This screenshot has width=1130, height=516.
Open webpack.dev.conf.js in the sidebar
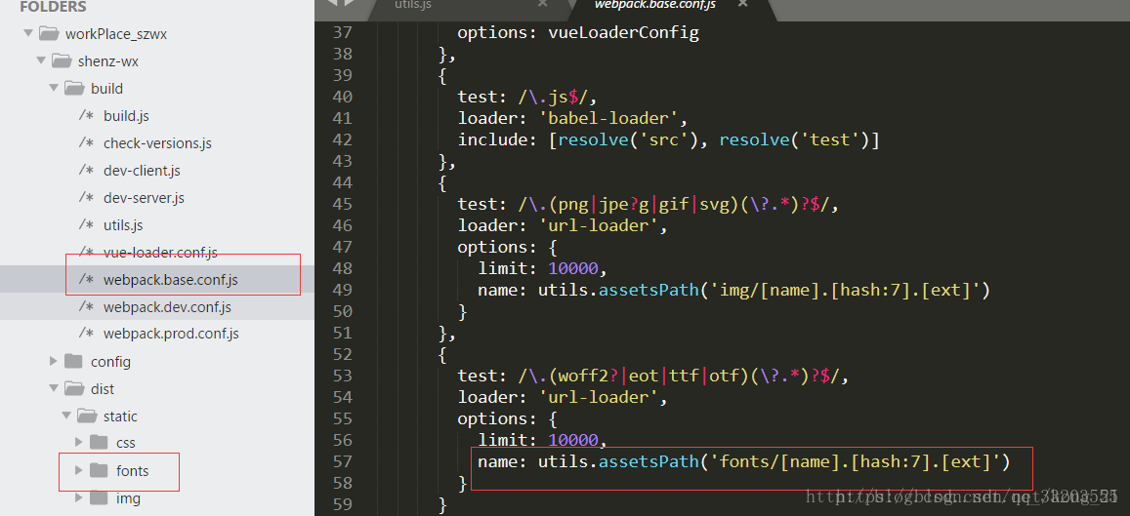pyautogui.click(x=167, y=307)
